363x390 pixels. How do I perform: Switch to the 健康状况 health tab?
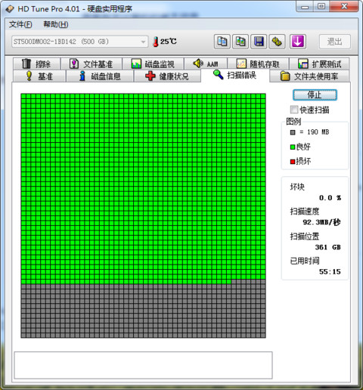pyautogui.click(x=167, y=76)
